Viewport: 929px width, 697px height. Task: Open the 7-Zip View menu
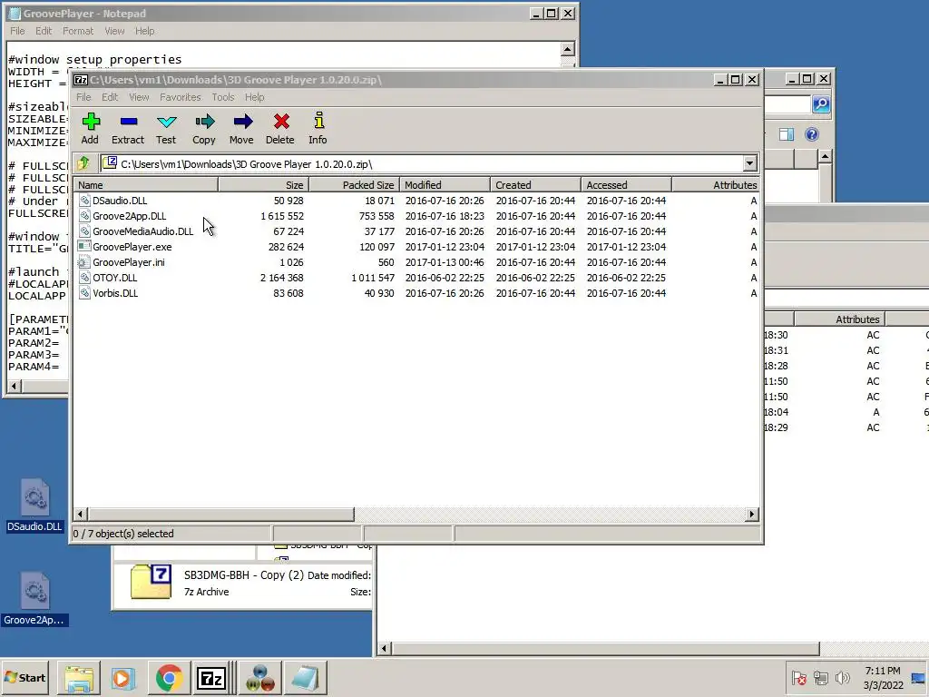click(139, 97)
